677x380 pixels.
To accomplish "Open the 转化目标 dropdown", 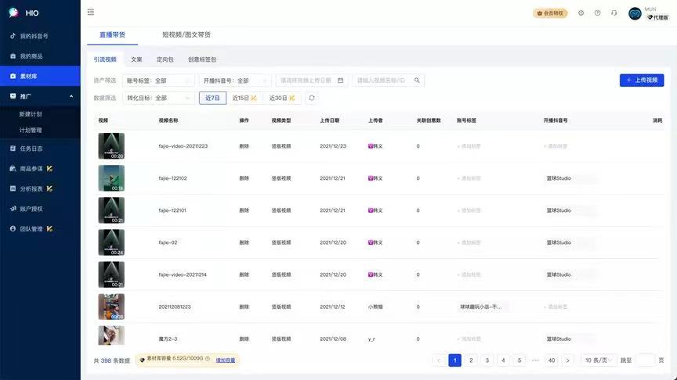I will [158, 99].
